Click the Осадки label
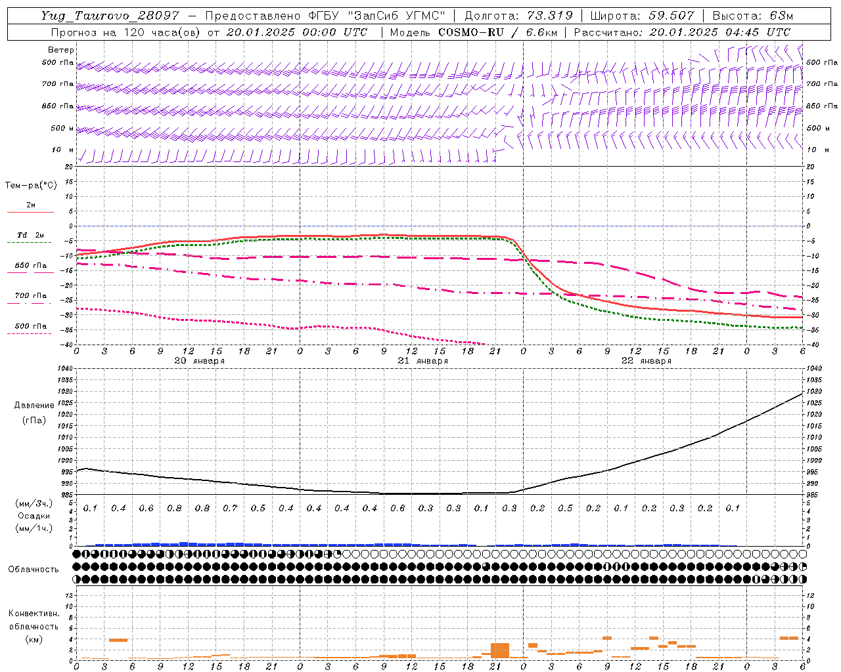Screen dimensions: 841x672 34,516
